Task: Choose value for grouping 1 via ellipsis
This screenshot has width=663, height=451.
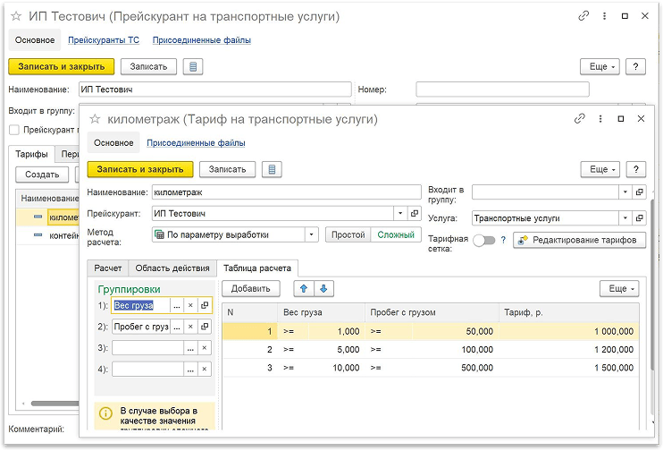Action: click(x=177, y=305)
